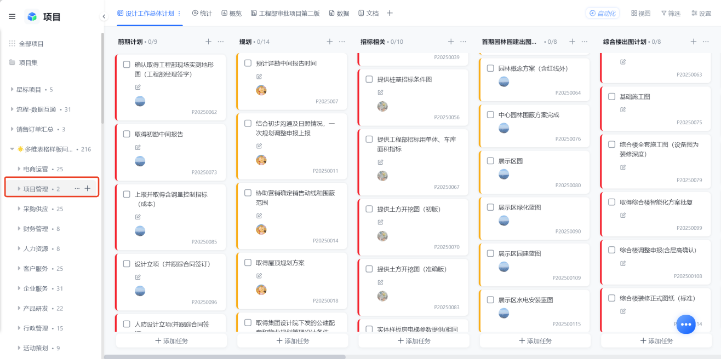
Task: Click edit icon on 取得初勘中间报告 card
Action: click(138, 147)
